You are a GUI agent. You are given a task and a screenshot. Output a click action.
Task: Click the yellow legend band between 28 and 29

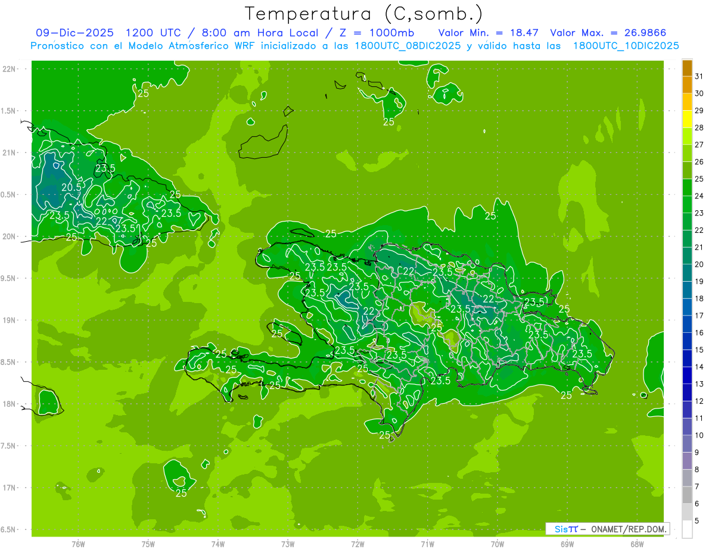687,119
